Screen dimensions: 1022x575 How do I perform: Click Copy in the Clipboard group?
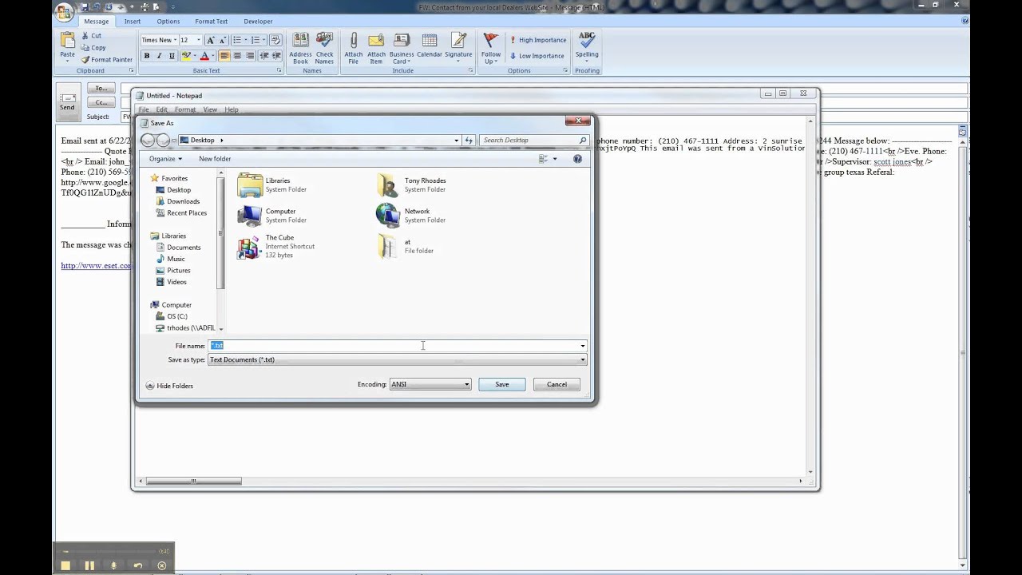click(x=93, y=48)
